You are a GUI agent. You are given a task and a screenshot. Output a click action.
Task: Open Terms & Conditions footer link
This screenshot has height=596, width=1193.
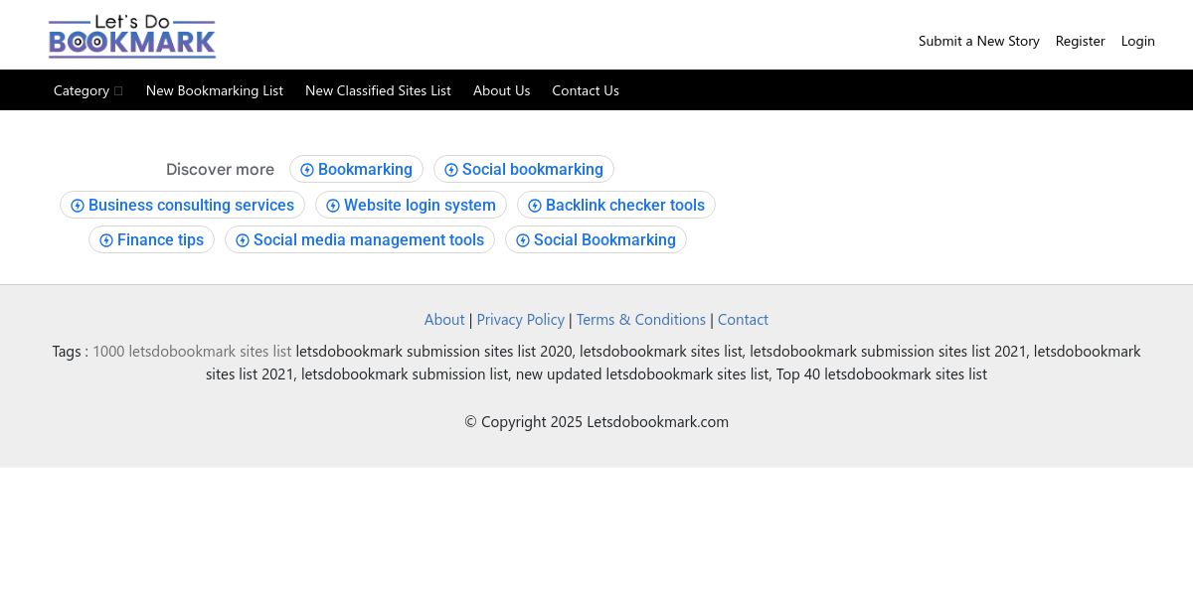coord(641,320)
